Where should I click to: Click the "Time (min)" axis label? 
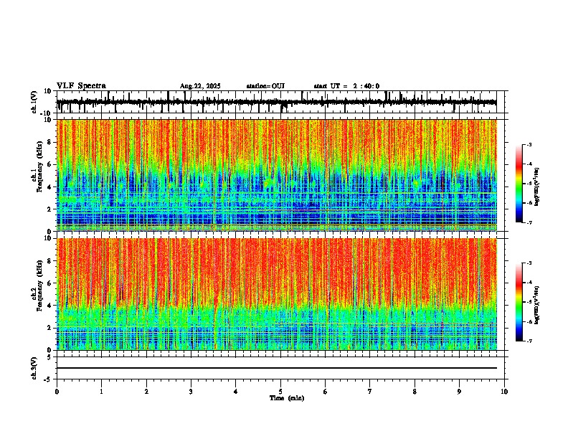point(287,398)
